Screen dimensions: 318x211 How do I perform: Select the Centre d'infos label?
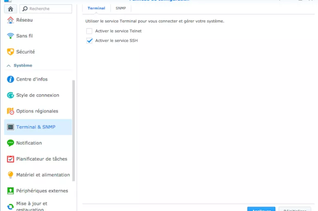pos(32,79)
